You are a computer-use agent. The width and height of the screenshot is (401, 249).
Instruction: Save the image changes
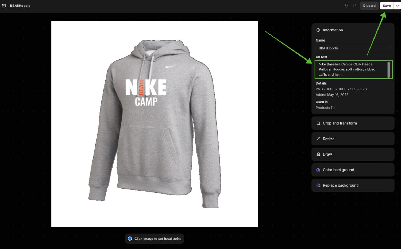tap(387, 6)
